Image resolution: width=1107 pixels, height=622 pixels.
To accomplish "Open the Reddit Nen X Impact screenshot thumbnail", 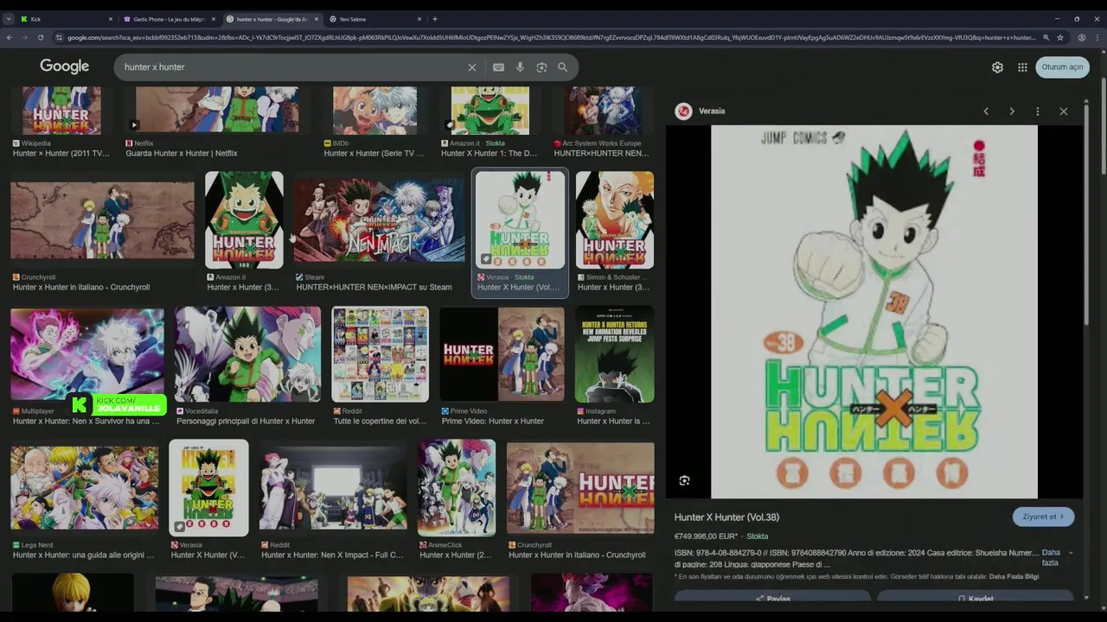I will pyautogui.click(x=333, y=487).
